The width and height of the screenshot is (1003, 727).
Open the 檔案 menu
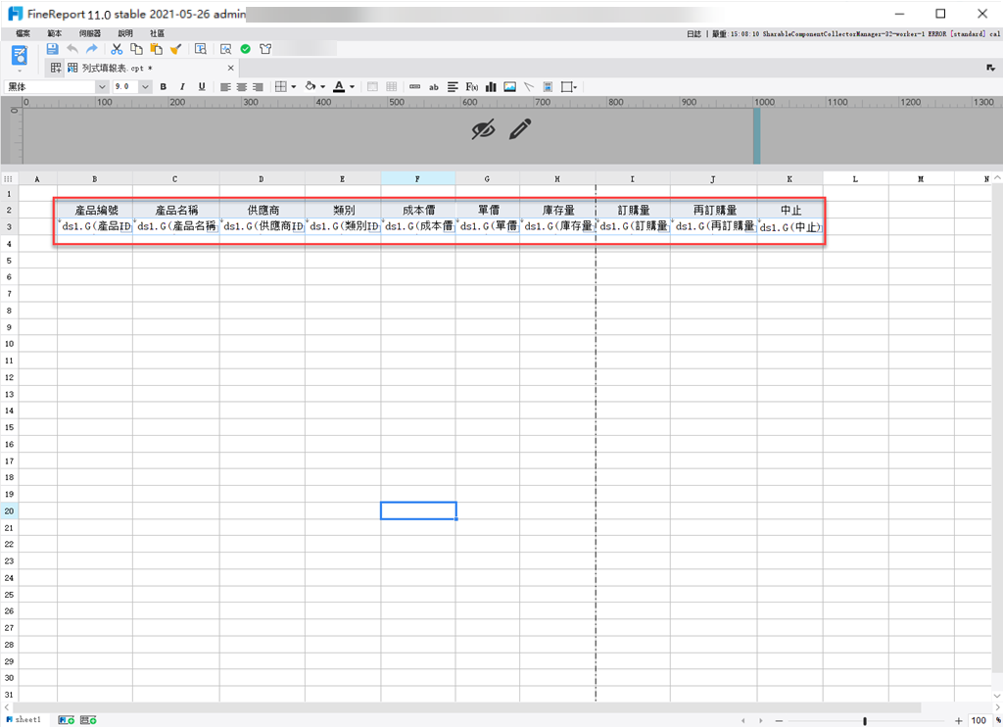tap(23, 33)
